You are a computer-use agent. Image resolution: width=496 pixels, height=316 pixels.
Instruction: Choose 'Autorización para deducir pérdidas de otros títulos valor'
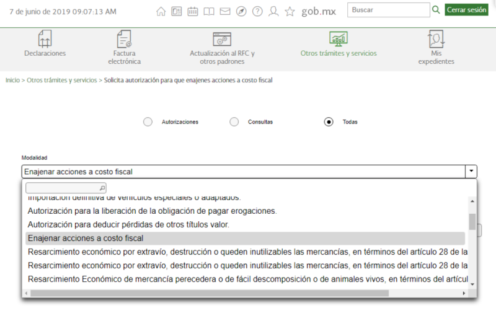(x=245, y=224)
